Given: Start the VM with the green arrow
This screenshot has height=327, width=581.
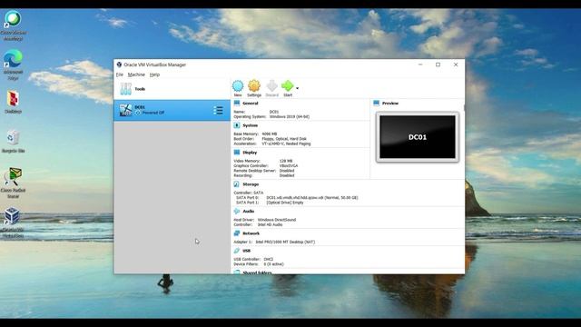Looking at the screenshot, I should point(288,86).
